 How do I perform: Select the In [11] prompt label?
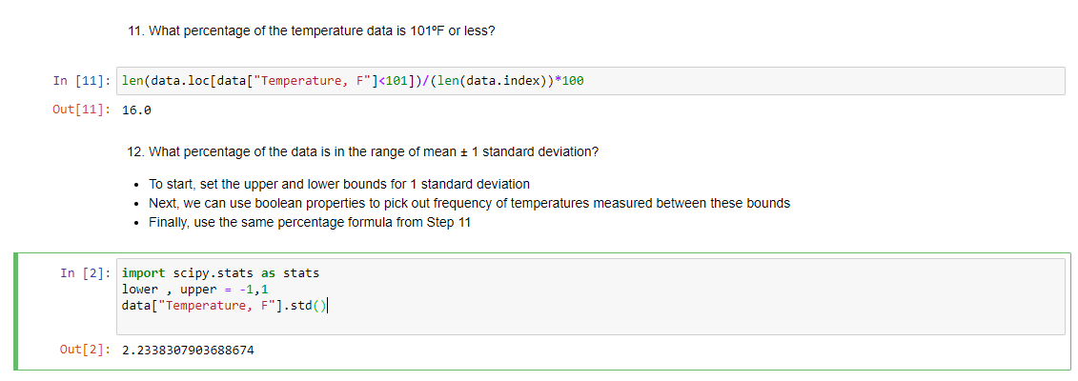(82, 81)
